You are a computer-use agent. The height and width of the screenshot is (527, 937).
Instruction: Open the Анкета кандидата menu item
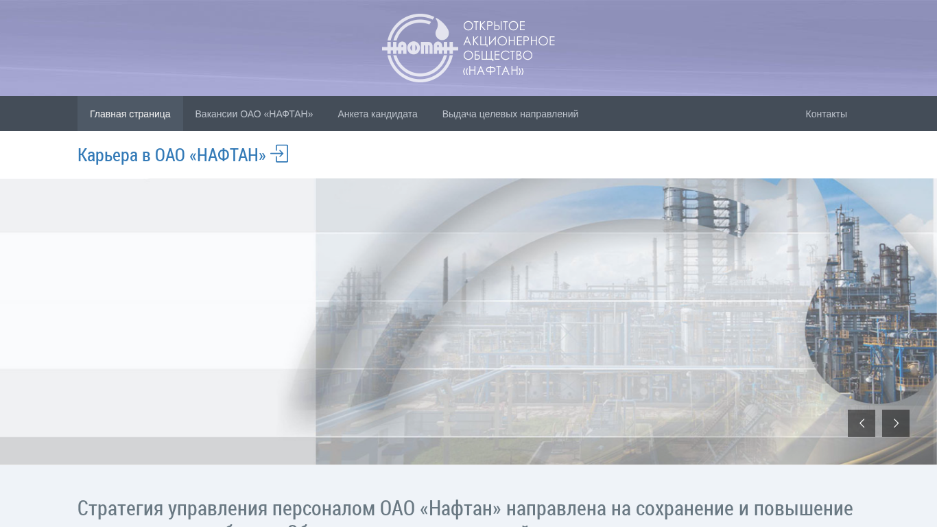[377, 114]
